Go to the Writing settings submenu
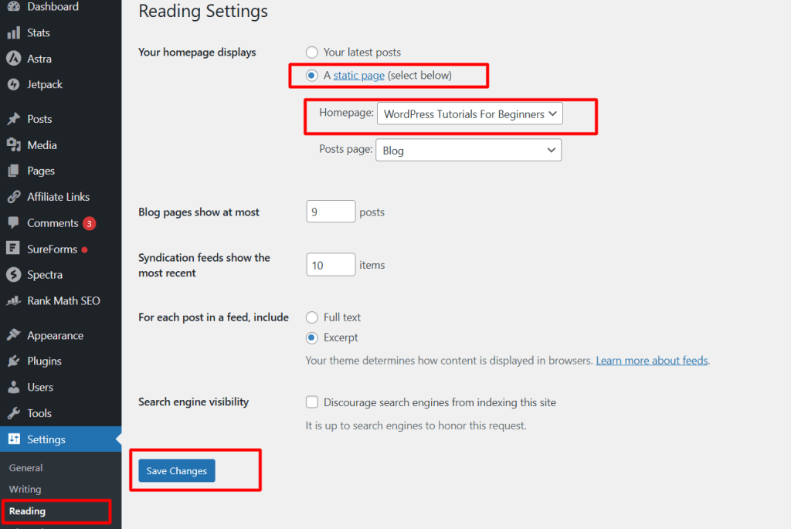791x529 pixels. click(25, 489)
